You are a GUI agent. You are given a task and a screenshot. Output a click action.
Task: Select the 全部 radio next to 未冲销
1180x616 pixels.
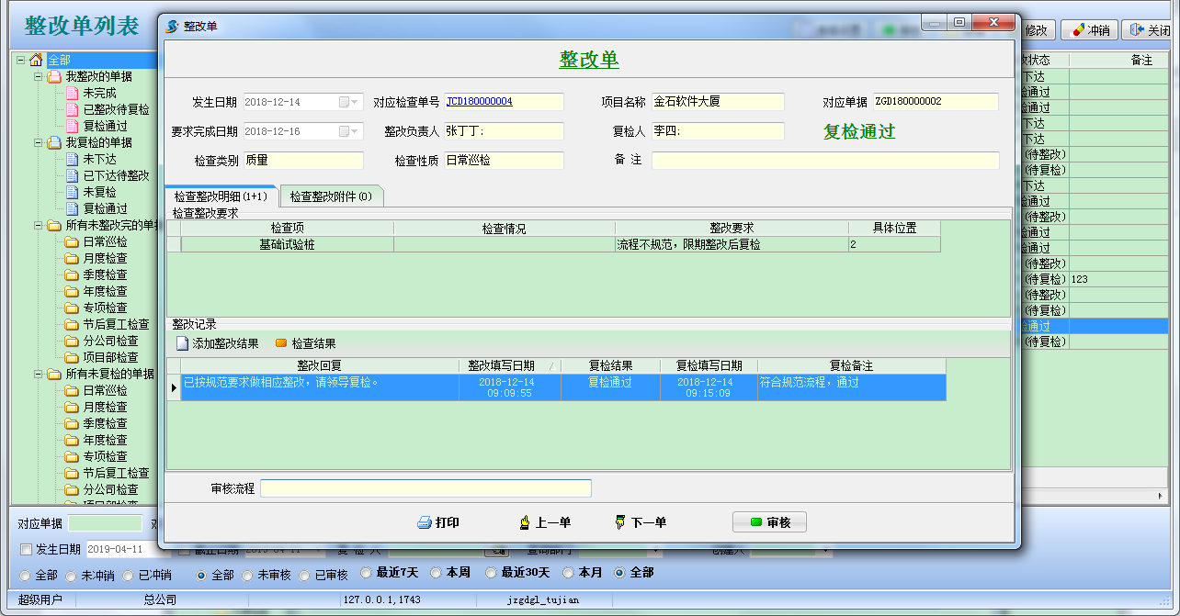(26, 575)
